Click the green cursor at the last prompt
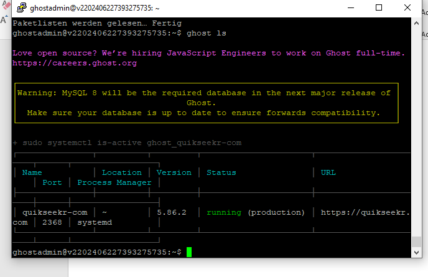428x277 pixels. (189, 252)
